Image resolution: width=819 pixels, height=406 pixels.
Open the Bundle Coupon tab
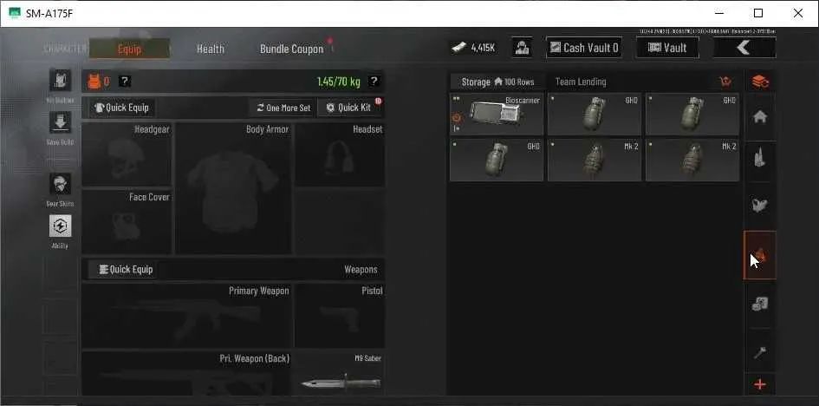(291, 49)
